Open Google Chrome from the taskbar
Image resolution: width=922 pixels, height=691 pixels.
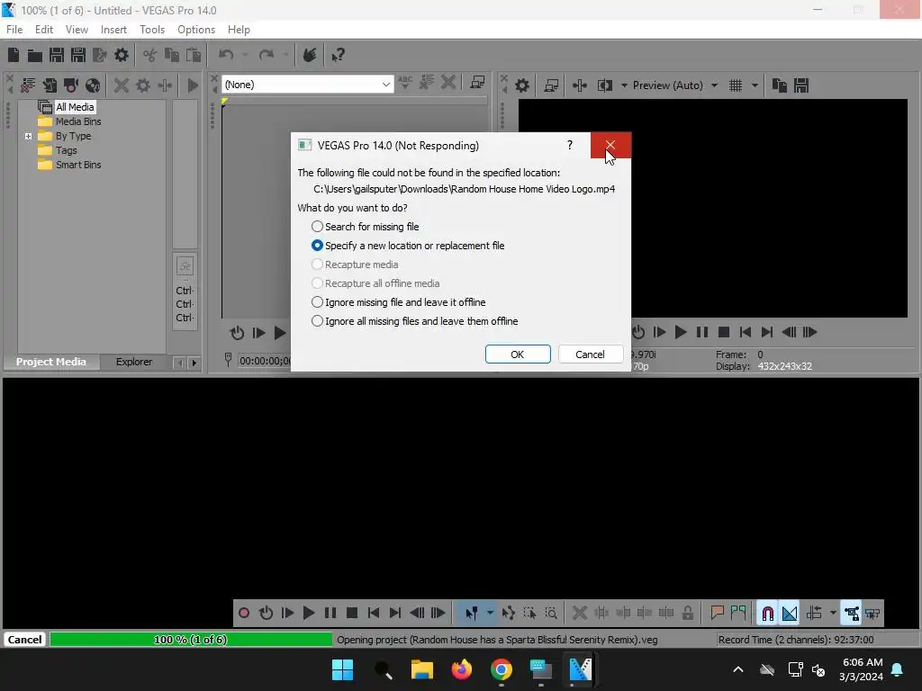click(x=501, y=669)
